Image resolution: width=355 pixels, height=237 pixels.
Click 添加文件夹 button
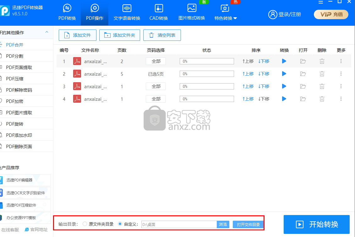(120, 35)
